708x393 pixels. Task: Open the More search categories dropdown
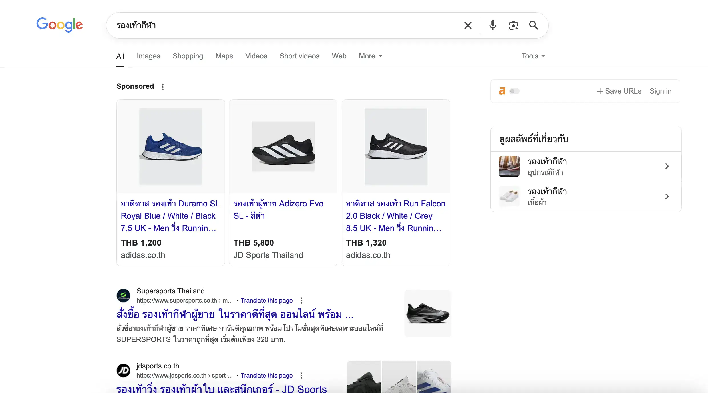[x=370, y=56]
